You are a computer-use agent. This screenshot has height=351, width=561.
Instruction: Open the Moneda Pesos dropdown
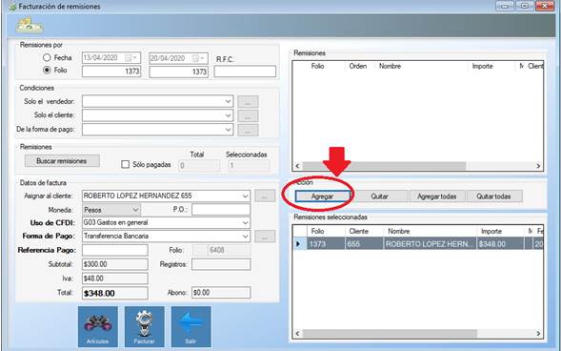pyautogui.click(x=135, y=210)
